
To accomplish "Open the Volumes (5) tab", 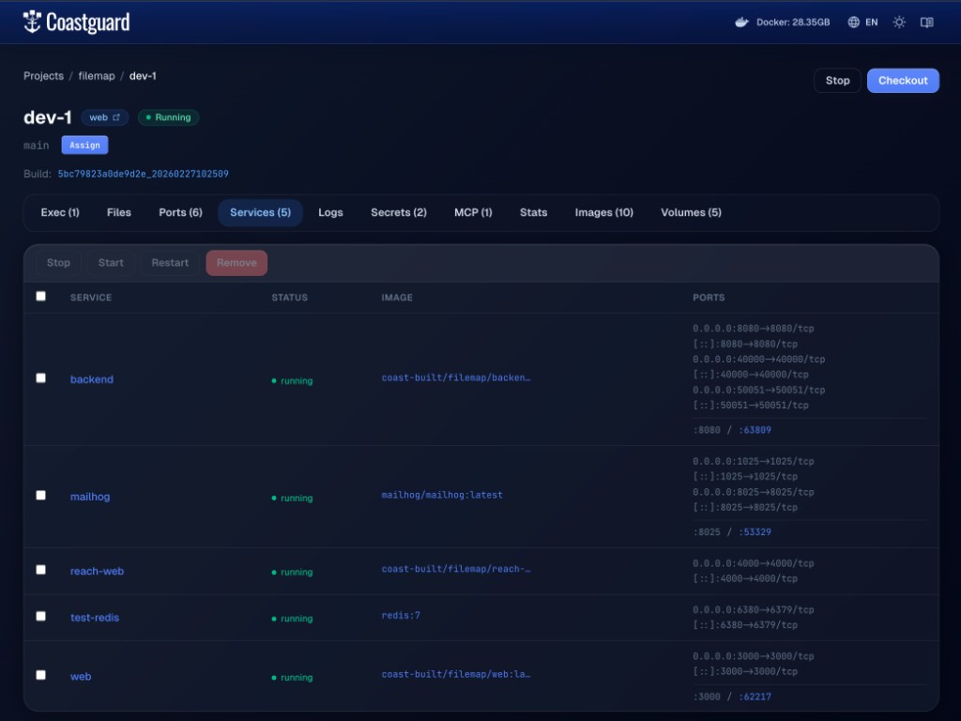I will click(x=691, y=212).
